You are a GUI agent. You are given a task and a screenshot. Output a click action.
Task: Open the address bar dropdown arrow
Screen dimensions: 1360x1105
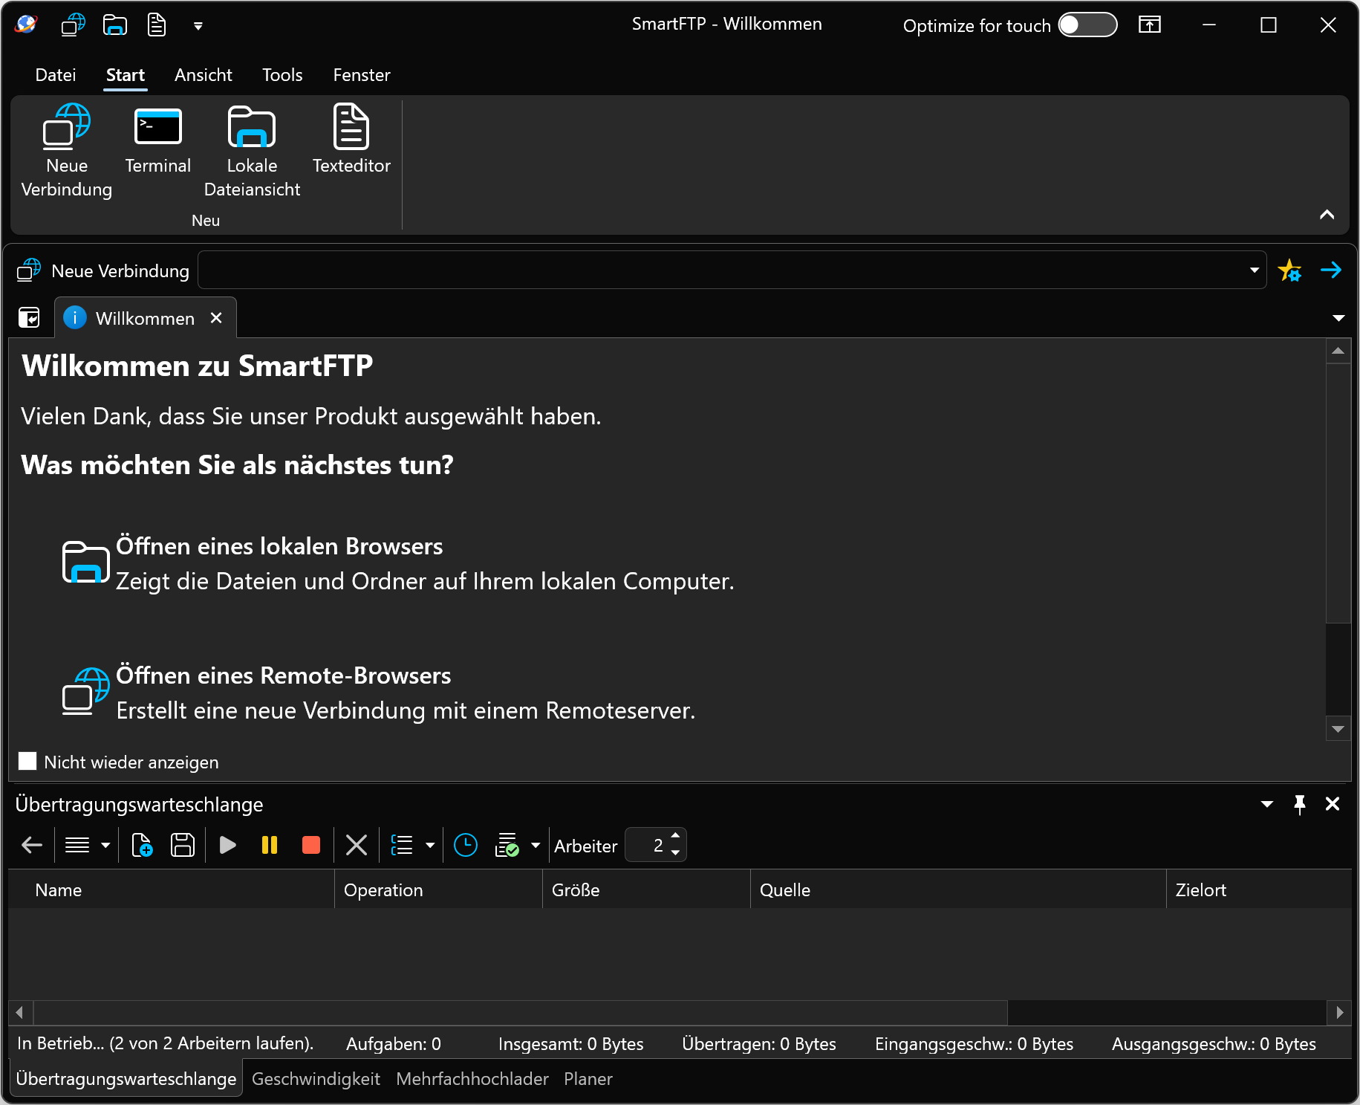pos(1255,270)
